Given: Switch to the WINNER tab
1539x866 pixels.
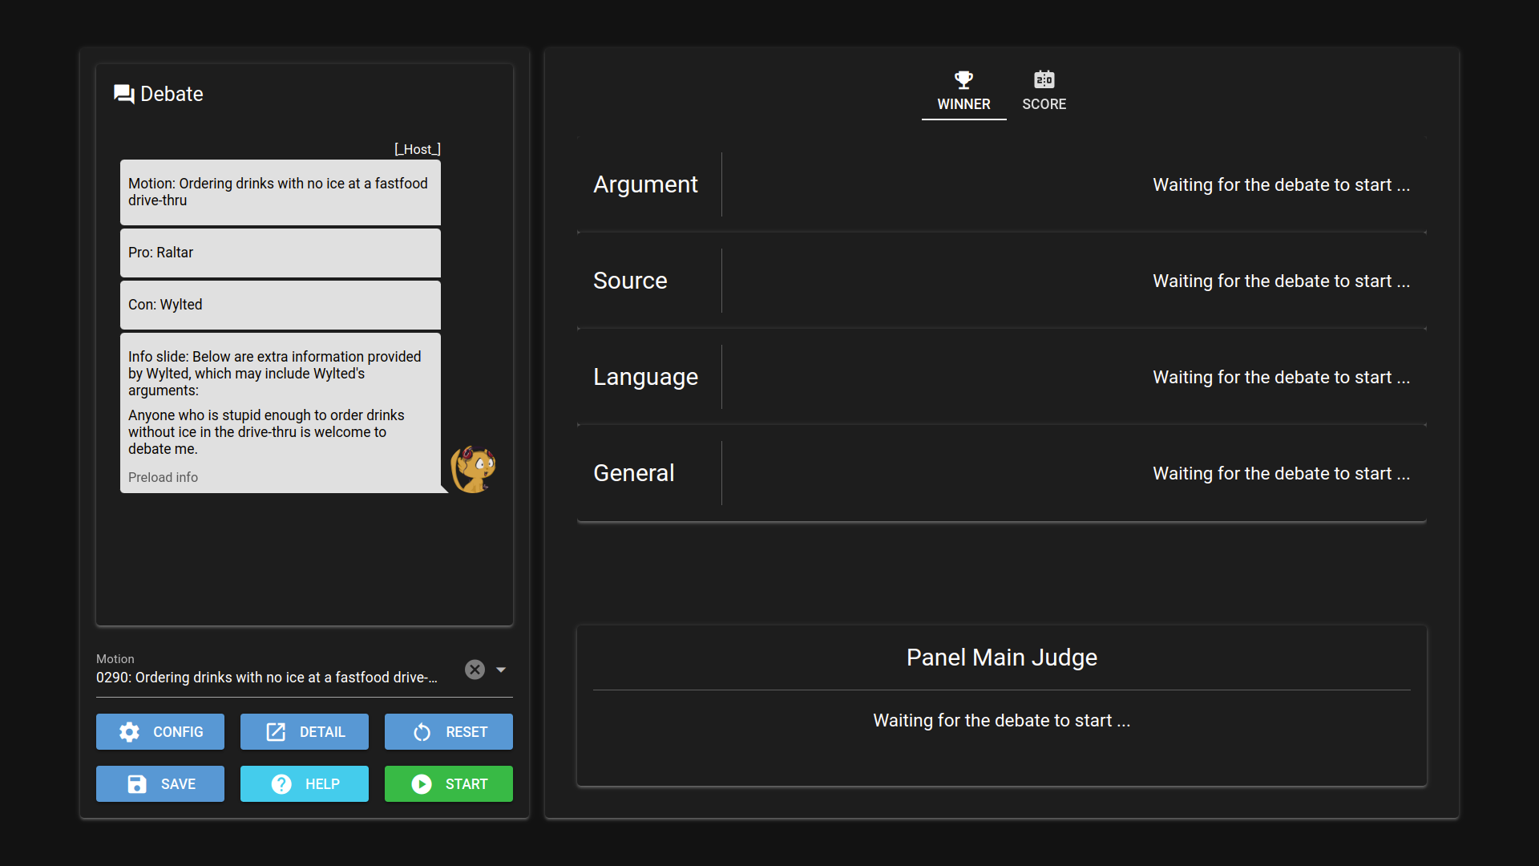Looking at the screenshot, I should 963,103.
